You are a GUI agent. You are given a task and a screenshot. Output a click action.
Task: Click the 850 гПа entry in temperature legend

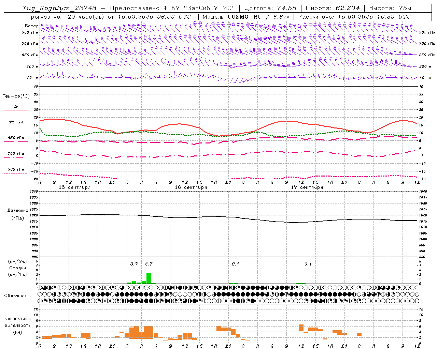(x=16, y=138)
